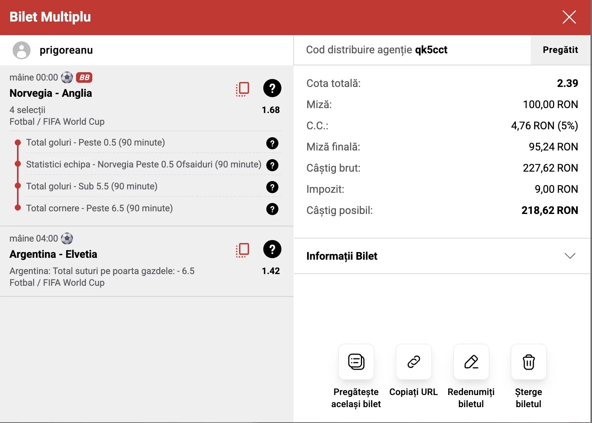This screenshot has height=423, width=592.
Task: Click Pregătește același bilet button
Action: coord(356,362)
